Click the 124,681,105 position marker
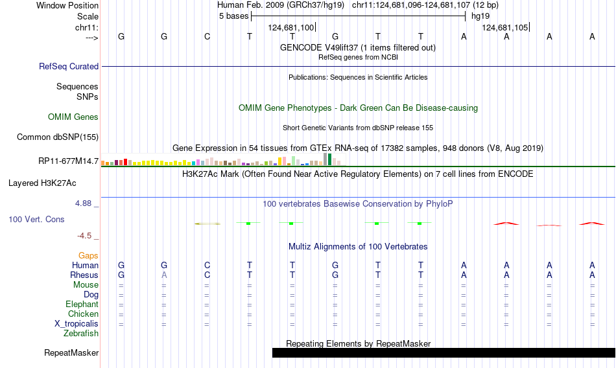This screenshot has height=368, width=616. click(x=505, y=27)
